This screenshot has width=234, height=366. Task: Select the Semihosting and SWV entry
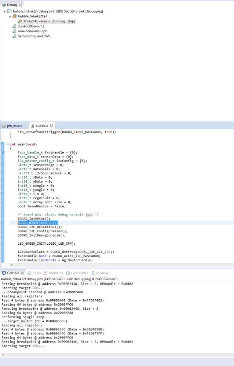(34, 36)
